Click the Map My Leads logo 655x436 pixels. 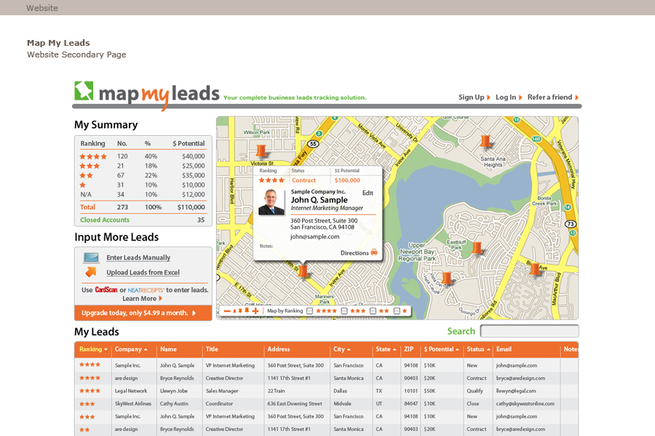[147, 94]
